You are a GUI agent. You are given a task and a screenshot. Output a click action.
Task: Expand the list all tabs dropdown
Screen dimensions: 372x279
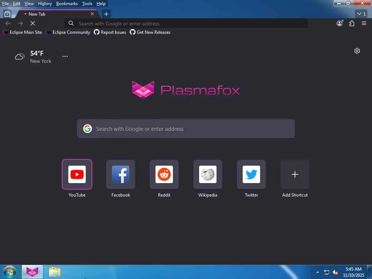(x=361, y=14)
